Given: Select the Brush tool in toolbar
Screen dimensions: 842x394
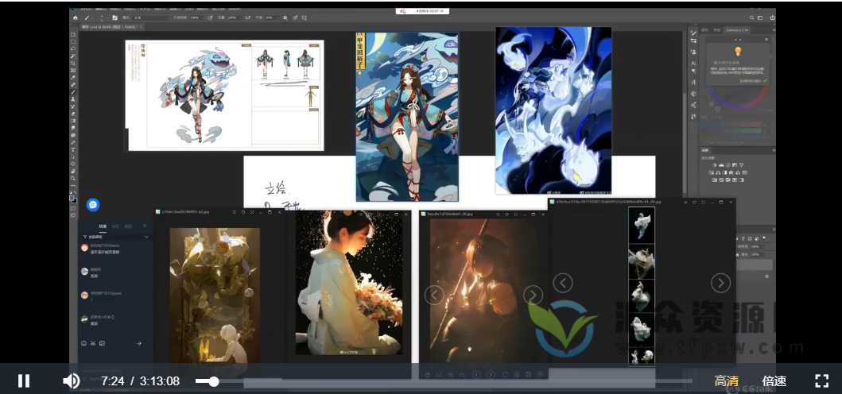Looking at the screenshot, I should 74,91.
